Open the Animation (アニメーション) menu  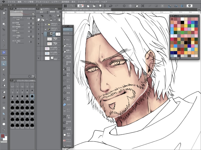[43, 2]
